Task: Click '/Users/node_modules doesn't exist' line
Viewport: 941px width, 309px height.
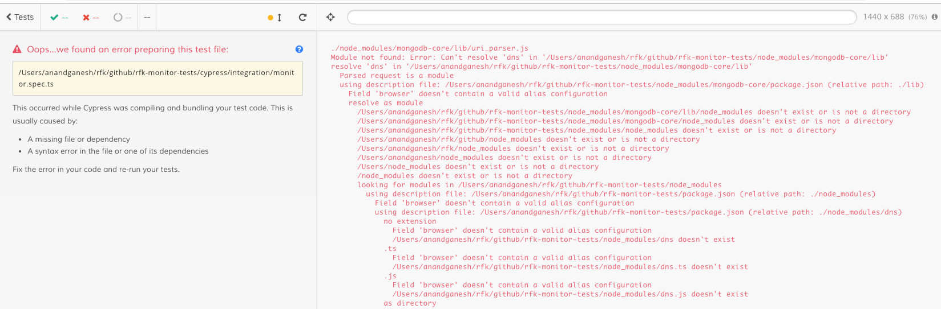Action: [478, 167]
